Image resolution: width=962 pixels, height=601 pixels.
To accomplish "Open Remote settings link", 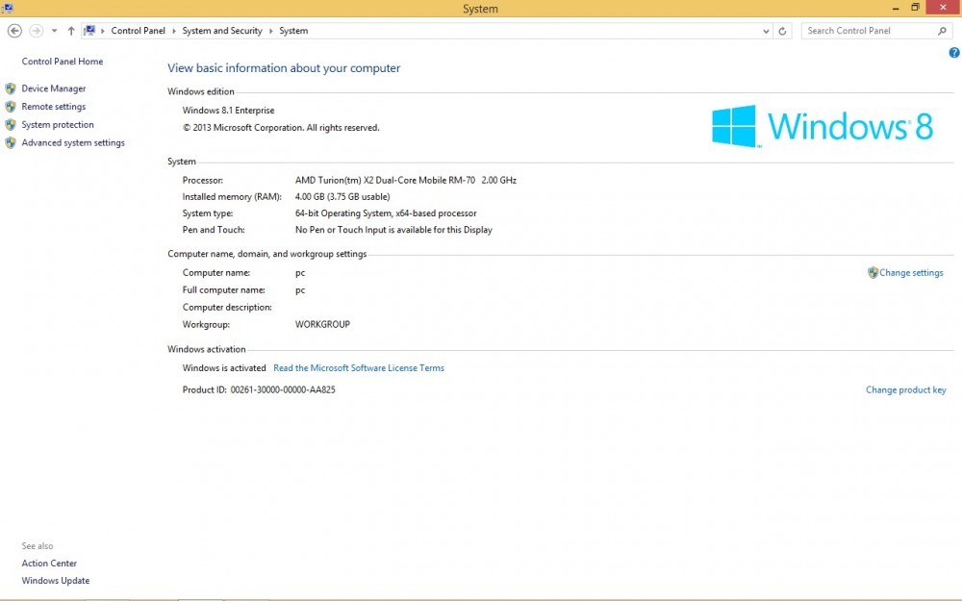I will point(53,107).
